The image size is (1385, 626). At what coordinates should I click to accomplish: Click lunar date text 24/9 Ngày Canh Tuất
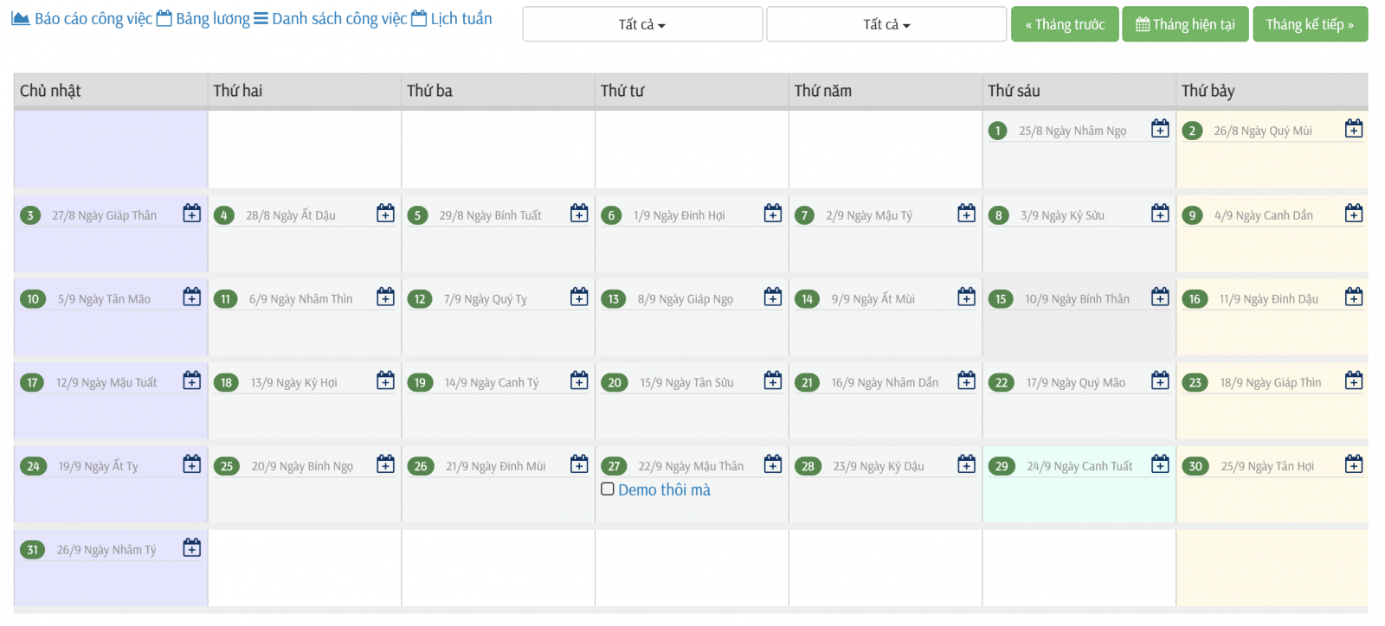coord(1079,466)
